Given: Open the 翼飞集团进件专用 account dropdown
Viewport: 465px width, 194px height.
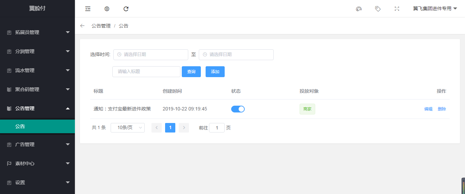Looking at the screenshot, I should coord(435,8).
